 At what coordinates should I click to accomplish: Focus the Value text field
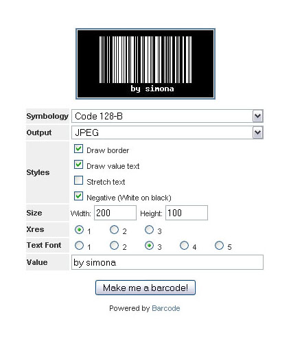(x=167, y=262)
